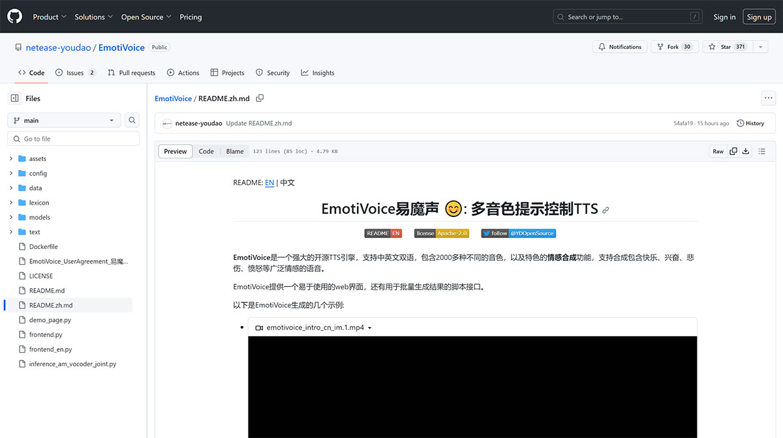Open the English README via EN link

point(269,182)
